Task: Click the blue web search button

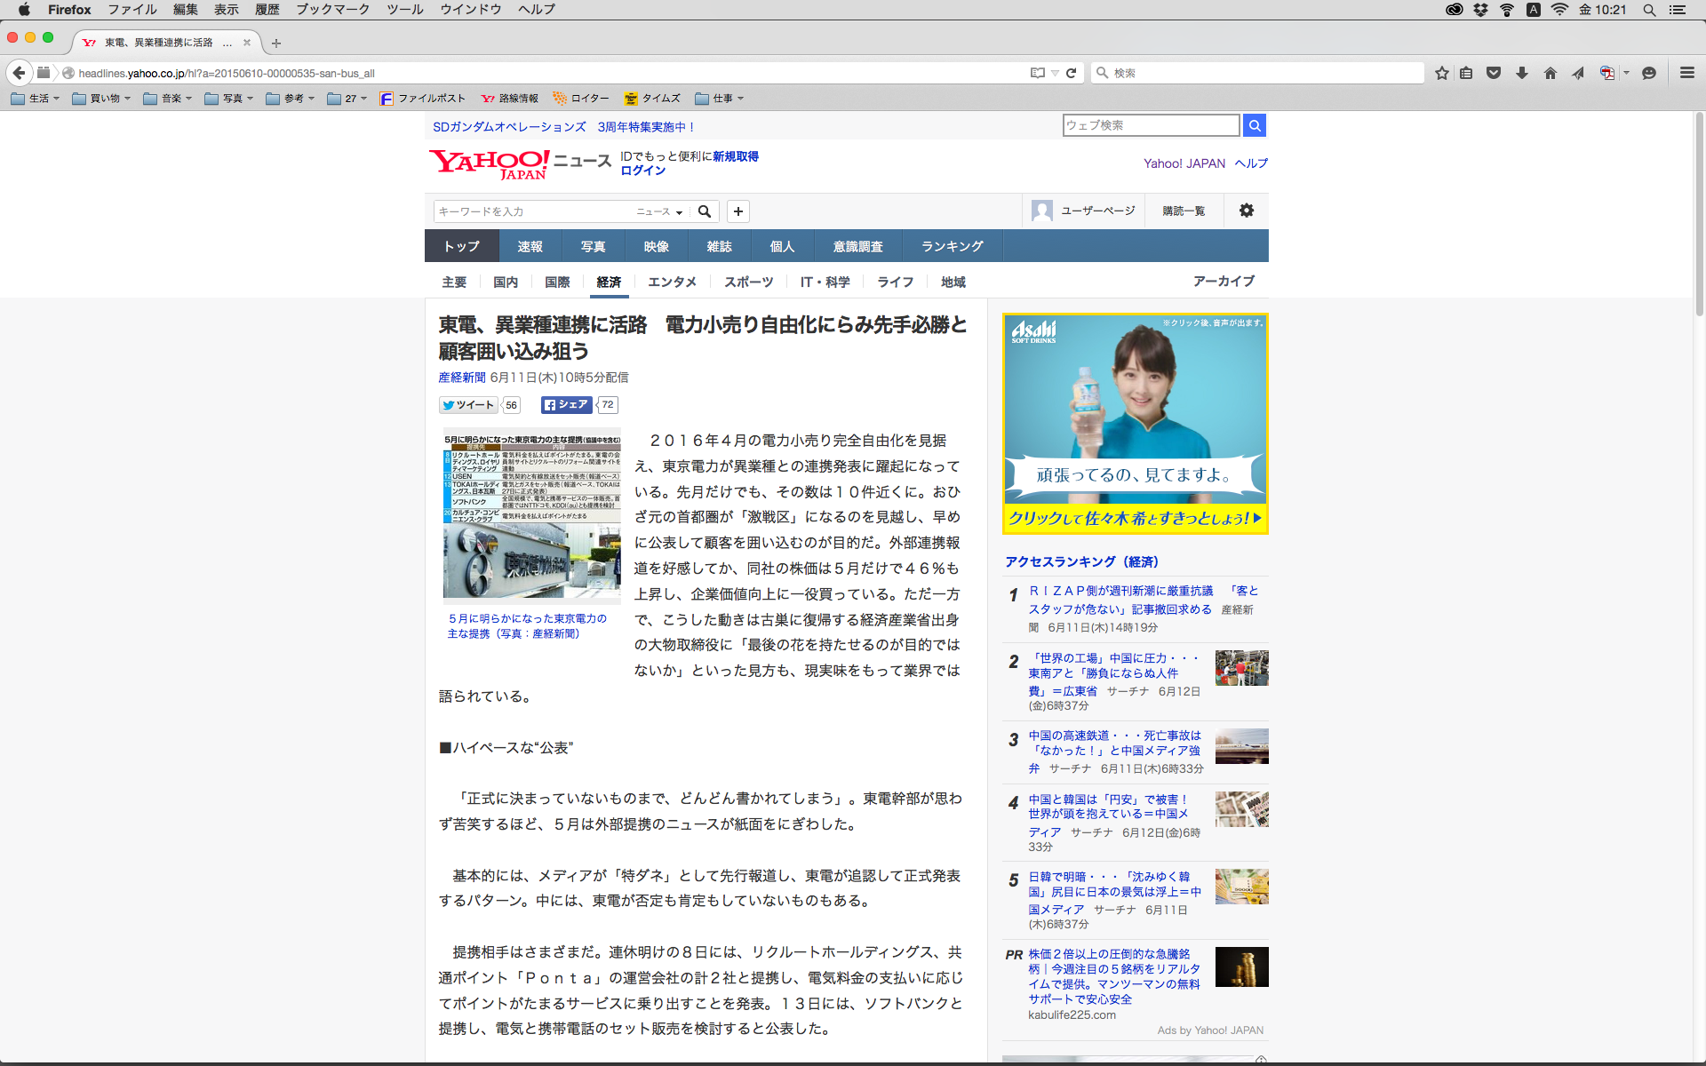Action: (x=1255, y=125)
